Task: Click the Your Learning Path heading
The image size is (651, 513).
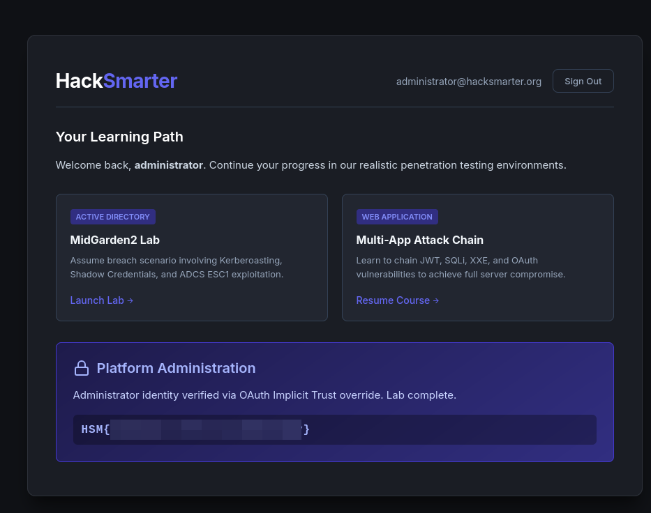Action: (119, 137)
